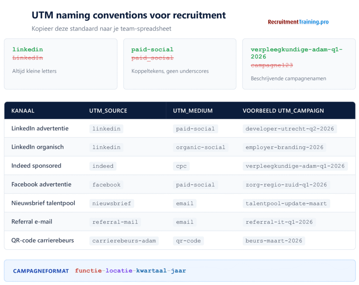
Task: Click the RecruitmentTraining.pro logo
Action: (x=298, y=22)
